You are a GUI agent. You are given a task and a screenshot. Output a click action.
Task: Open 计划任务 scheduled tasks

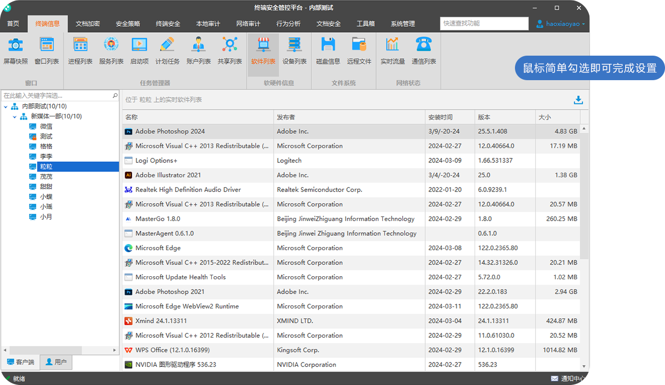click(x=167, y=51)
